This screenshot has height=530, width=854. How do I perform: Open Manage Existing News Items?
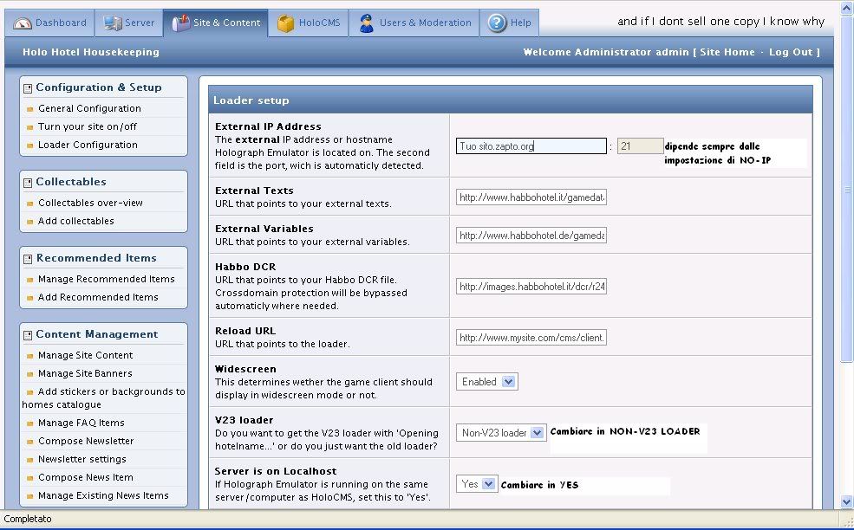point(103,495)
